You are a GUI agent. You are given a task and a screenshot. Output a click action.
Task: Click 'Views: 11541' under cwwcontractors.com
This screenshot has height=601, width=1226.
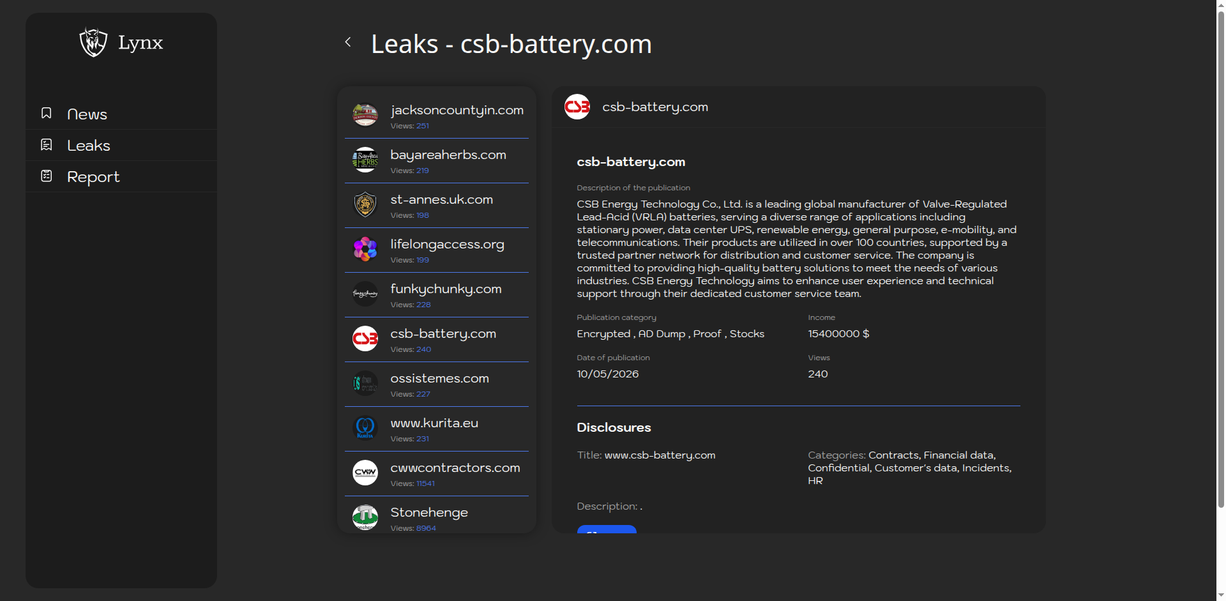click(x=412, y=483)
